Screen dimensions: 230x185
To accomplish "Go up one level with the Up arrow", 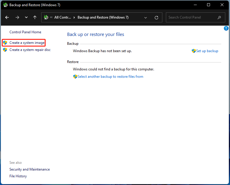I will [x=35, y=18].
